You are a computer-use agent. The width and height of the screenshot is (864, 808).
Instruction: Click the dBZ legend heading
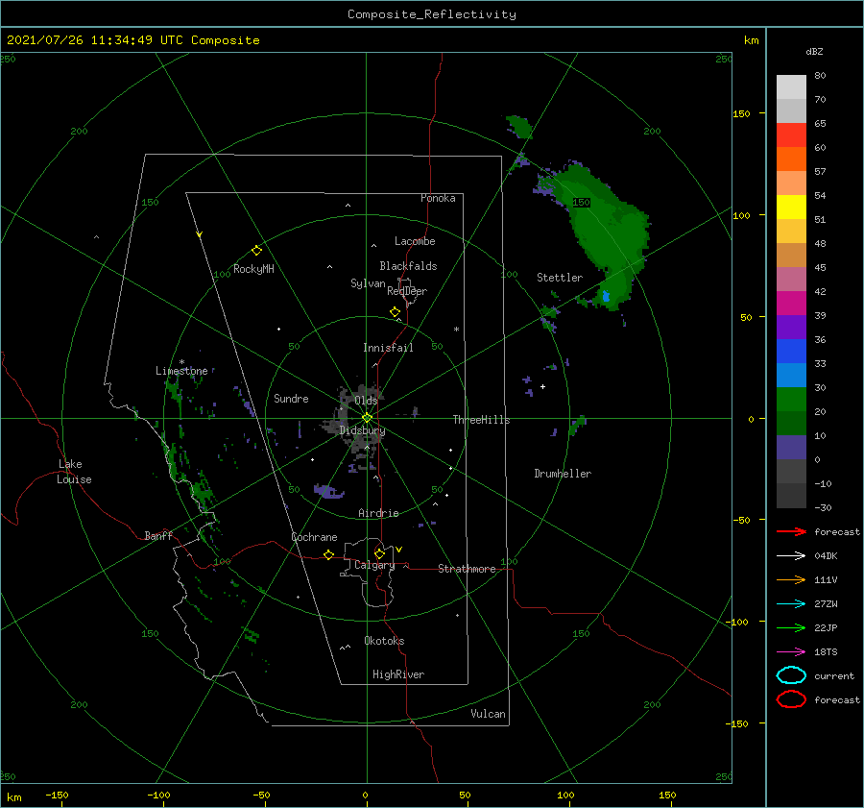point(814,51)
